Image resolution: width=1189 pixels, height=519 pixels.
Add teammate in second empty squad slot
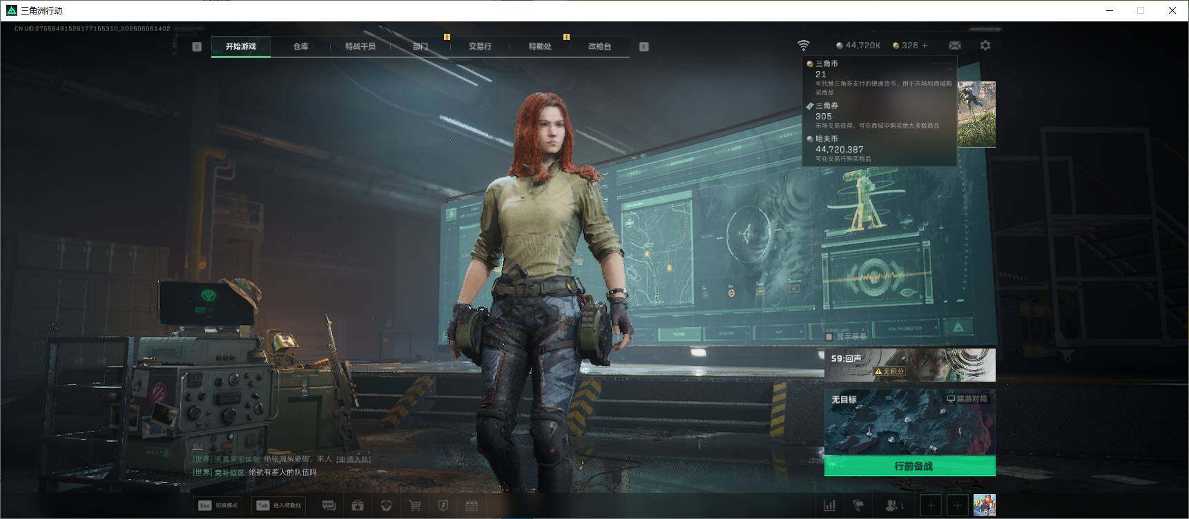pos(957,506)
